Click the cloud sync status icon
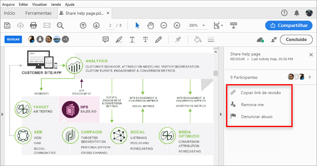 (260, 40)
